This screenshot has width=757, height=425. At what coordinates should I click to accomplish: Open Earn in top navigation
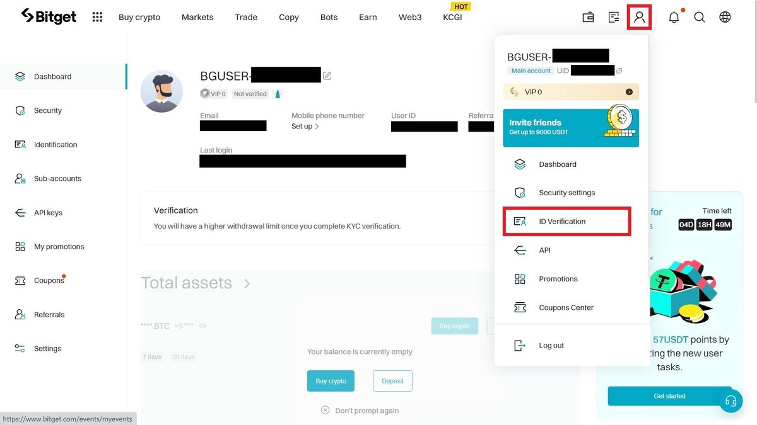coord(368,17)
